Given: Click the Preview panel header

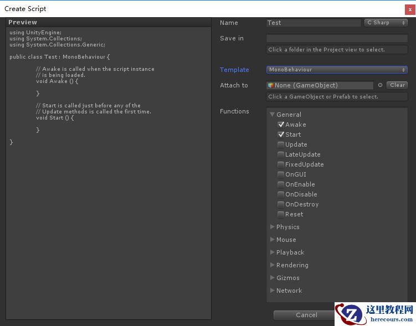Looking at the screenshot, I should click(x=109, y=22).
